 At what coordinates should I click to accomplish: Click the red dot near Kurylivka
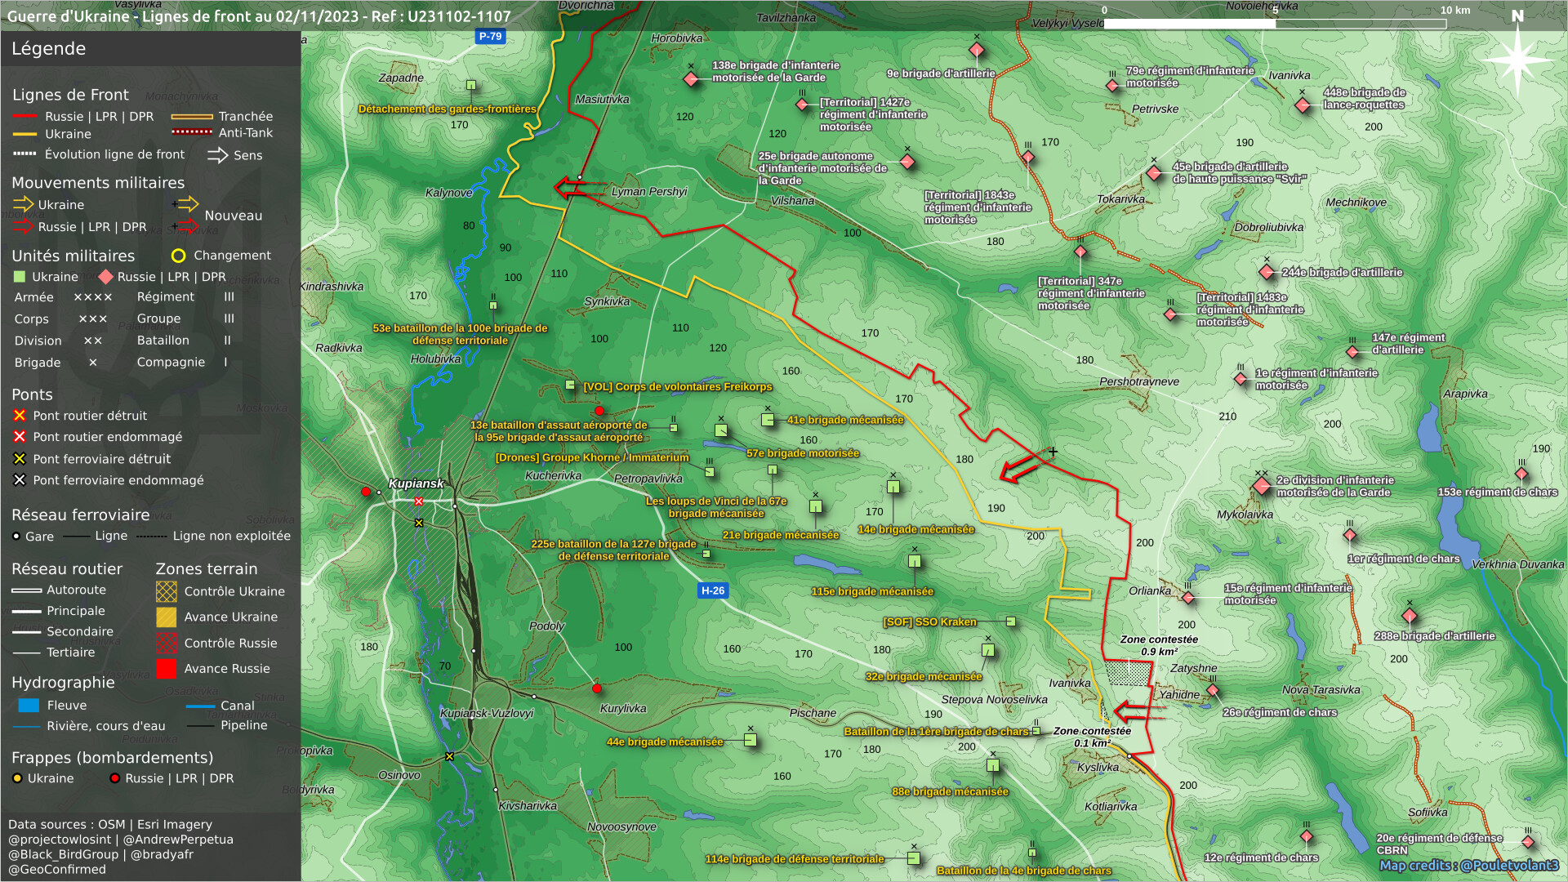click(597, 688)
